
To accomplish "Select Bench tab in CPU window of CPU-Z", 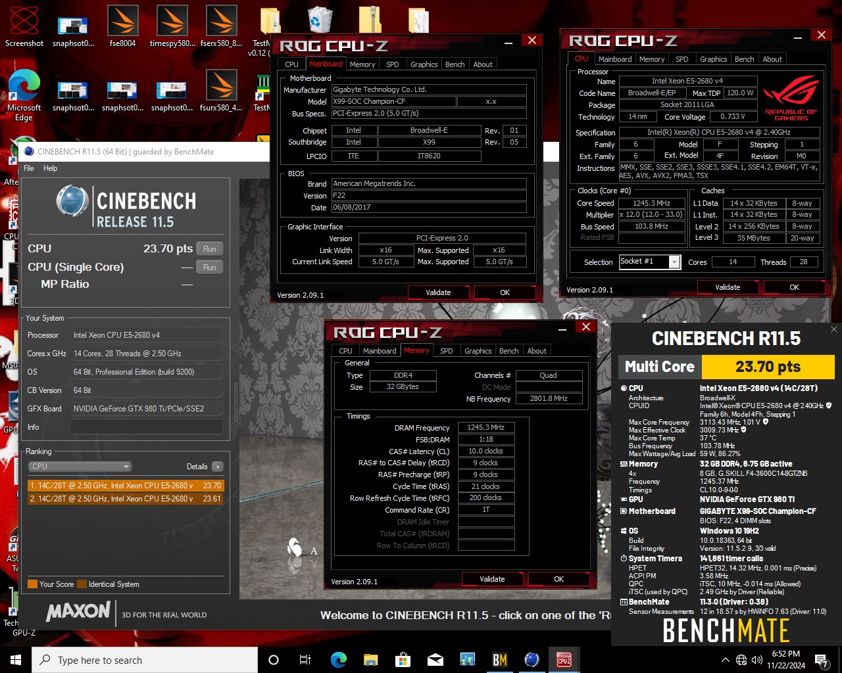I will click(745, 59).
